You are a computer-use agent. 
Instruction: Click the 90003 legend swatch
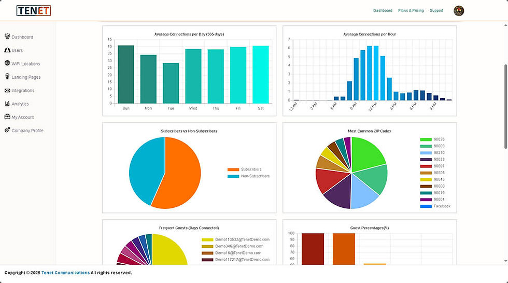point(426,146)
